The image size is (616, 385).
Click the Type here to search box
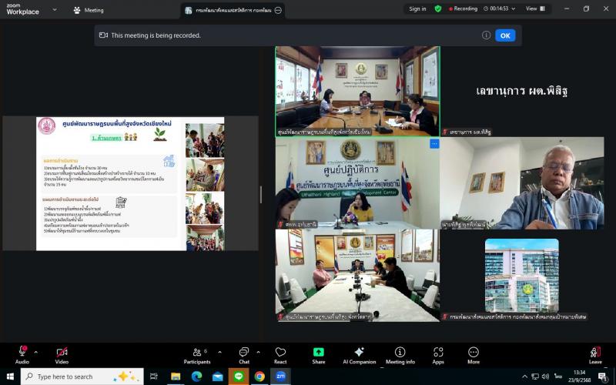(x=82, y=377)
